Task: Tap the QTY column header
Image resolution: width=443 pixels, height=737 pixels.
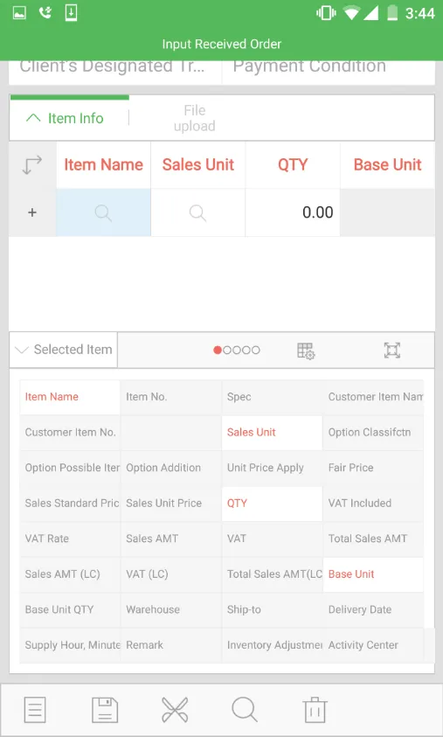Action: [x=292, y=165]
